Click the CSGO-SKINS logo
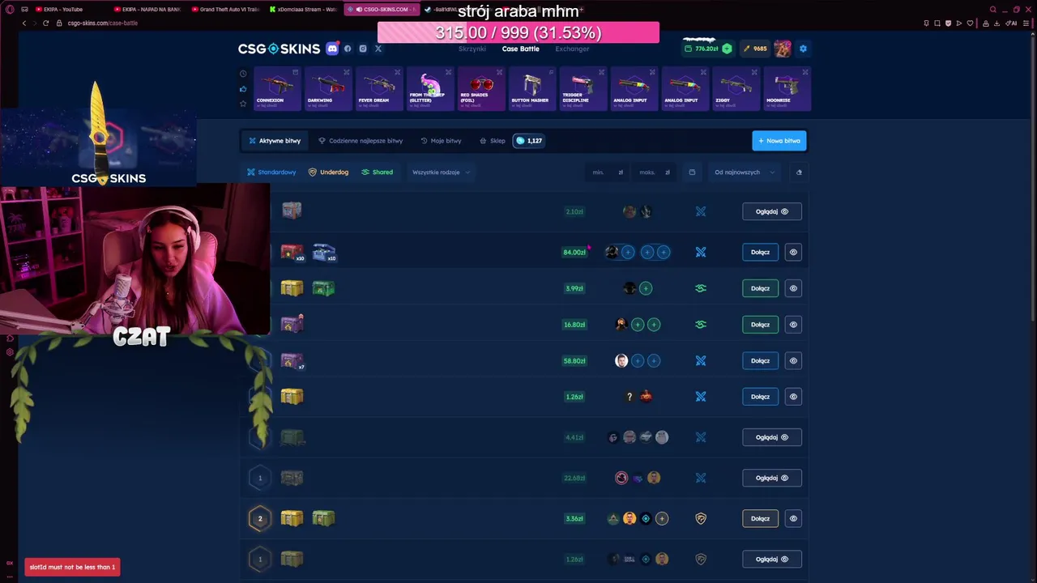 pyautogui.click(x=279, y=49)
